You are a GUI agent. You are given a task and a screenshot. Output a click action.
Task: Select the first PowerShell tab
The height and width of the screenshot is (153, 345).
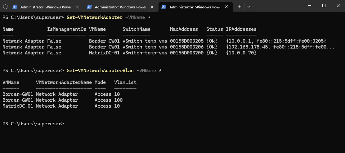[46, 7]
